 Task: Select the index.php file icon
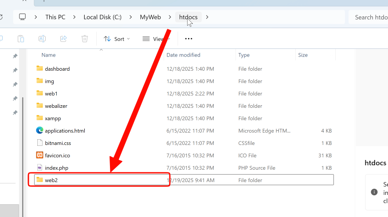tap(40, 168)
